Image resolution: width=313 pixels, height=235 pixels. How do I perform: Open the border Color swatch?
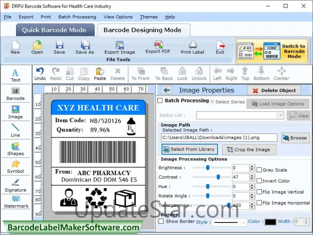coord(270,222)
